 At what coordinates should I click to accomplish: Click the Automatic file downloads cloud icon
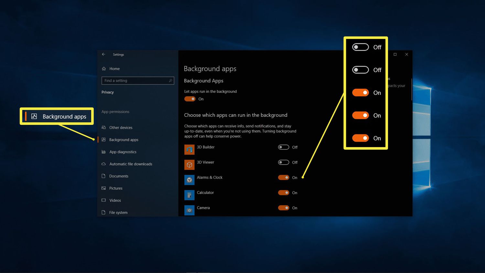[104, 164]
